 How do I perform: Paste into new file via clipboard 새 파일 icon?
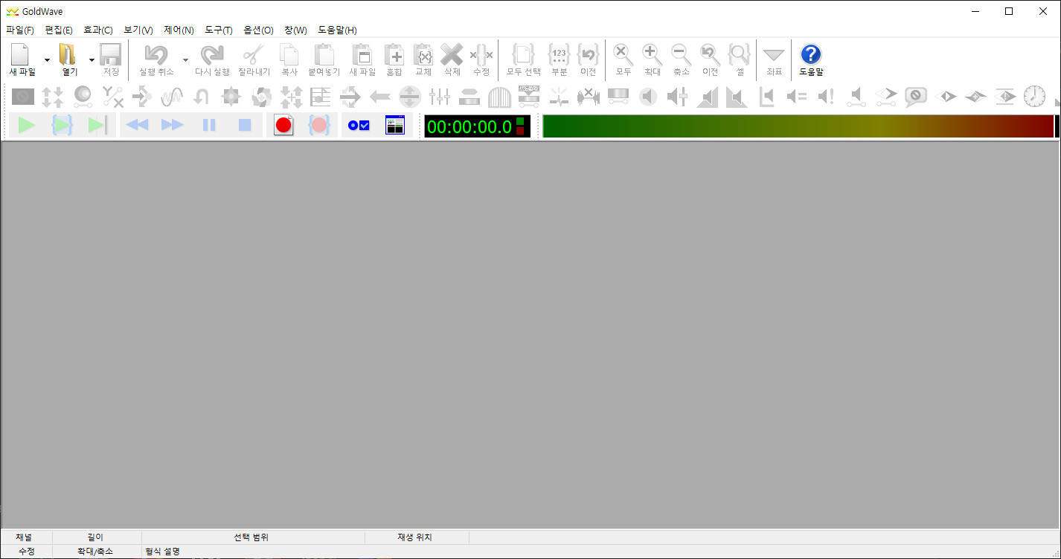[362, 59]
